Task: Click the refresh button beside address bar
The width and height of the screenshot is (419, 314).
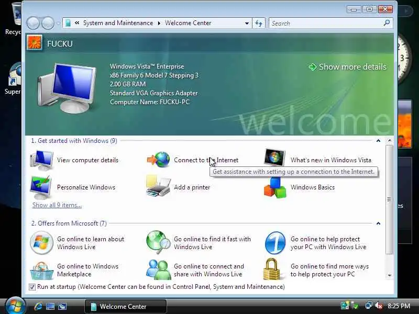Action: tap(259, 23)
